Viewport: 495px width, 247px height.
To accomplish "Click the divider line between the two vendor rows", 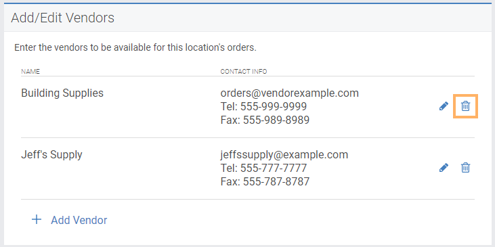I will [248, 137].
